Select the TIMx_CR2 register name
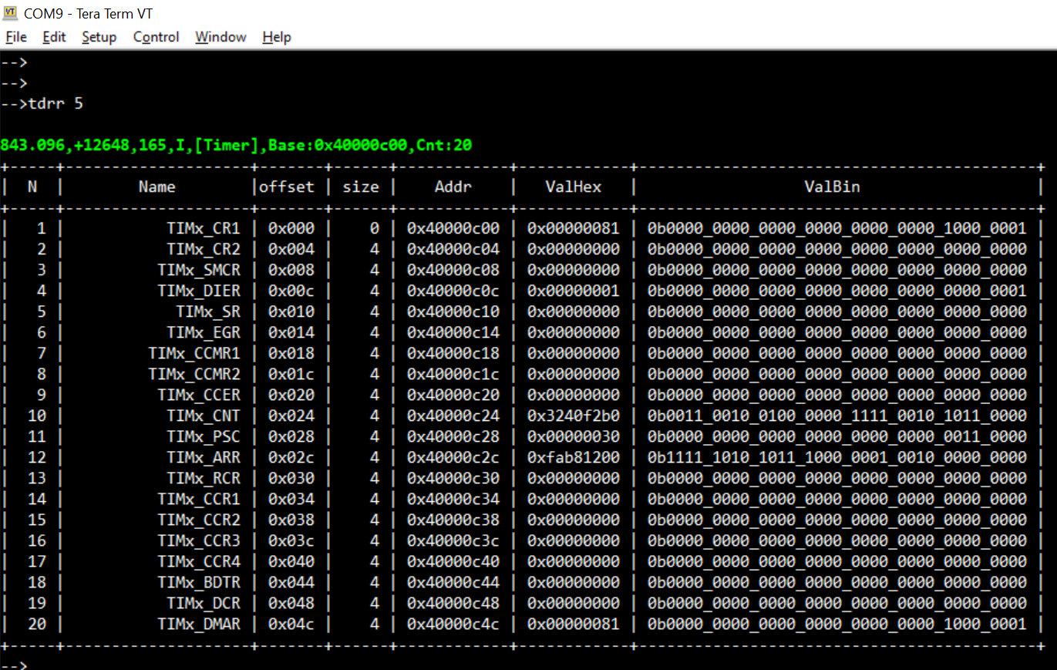Image resolution: width=1057 pixels, height=670 pixels. [204, 249]
